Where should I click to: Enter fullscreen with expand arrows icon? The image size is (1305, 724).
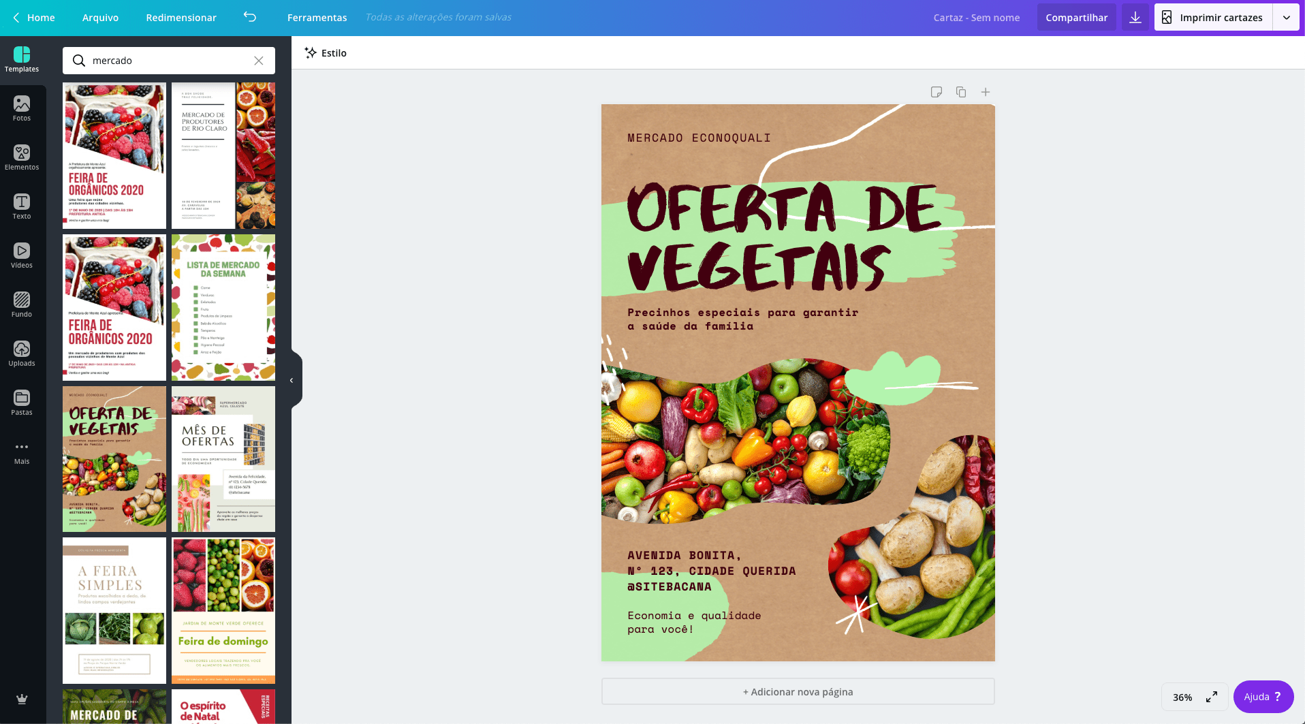pyautogui.click(x=1212, y=697)
